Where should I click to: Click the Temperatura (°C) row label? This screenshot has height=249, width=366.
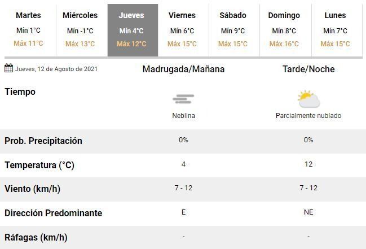click(39, 165)
